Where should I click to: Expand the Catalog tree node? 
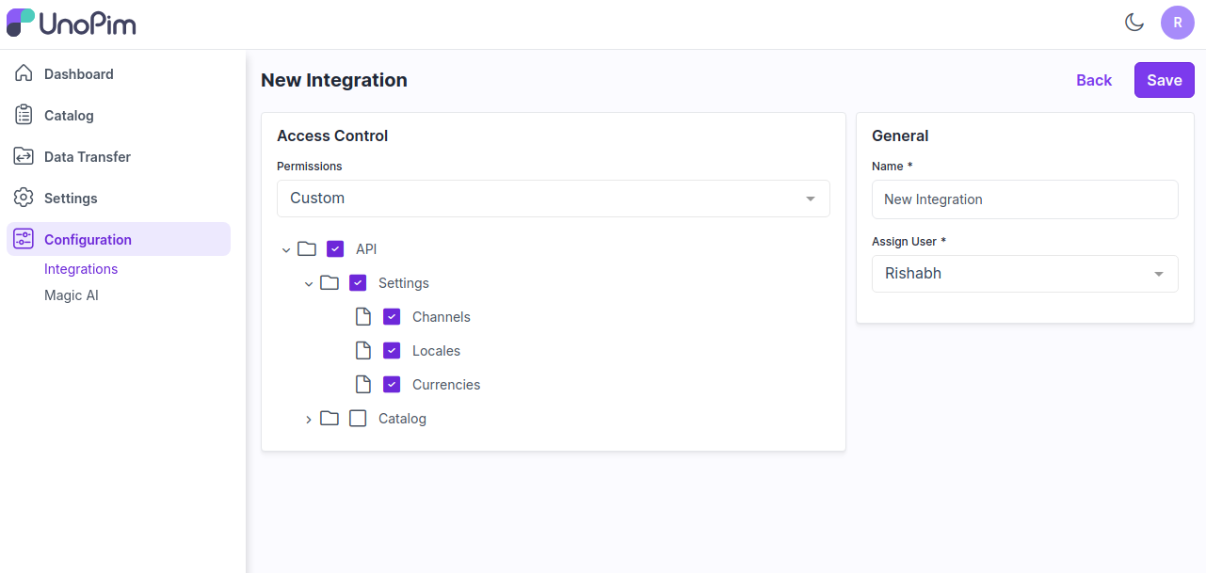coord(309,419)
